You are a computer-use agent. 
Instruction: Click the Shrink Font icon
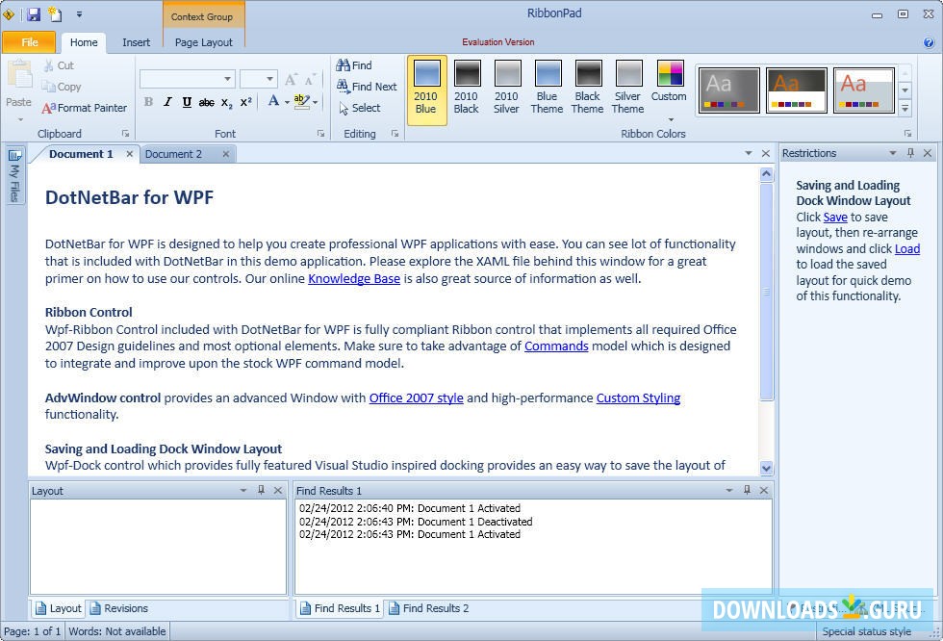click(x=310, y=79)
